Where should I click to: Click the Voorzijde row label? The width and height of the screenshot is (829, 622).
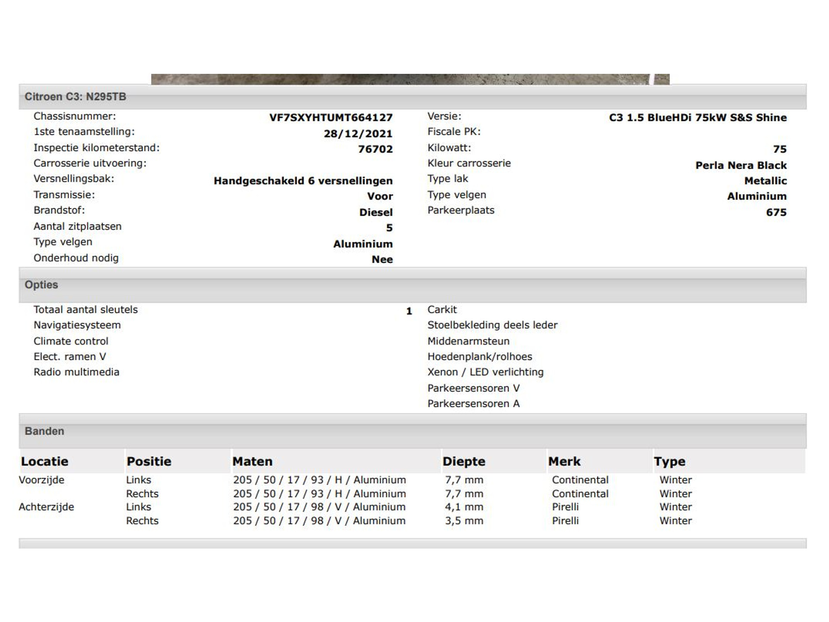pyautogui.click(x=41, y=480)
